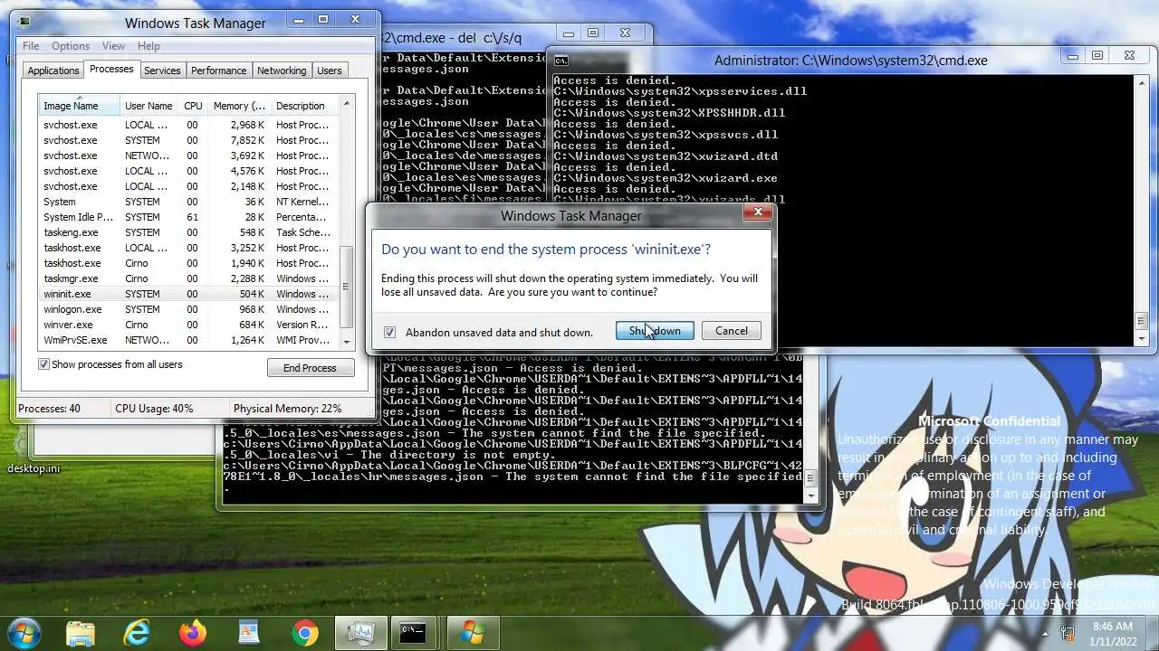This screenshot has width=1159, height=651.
Task: Switch to the Services tab
Action: coord(162,71)
